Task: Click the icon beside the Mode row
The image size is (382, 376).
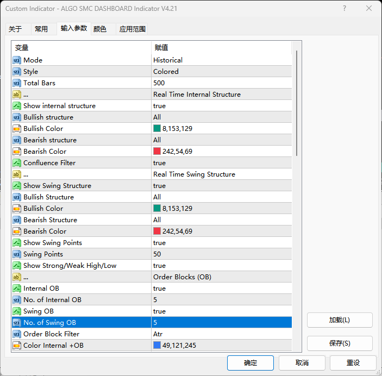Action: point(16,60)
